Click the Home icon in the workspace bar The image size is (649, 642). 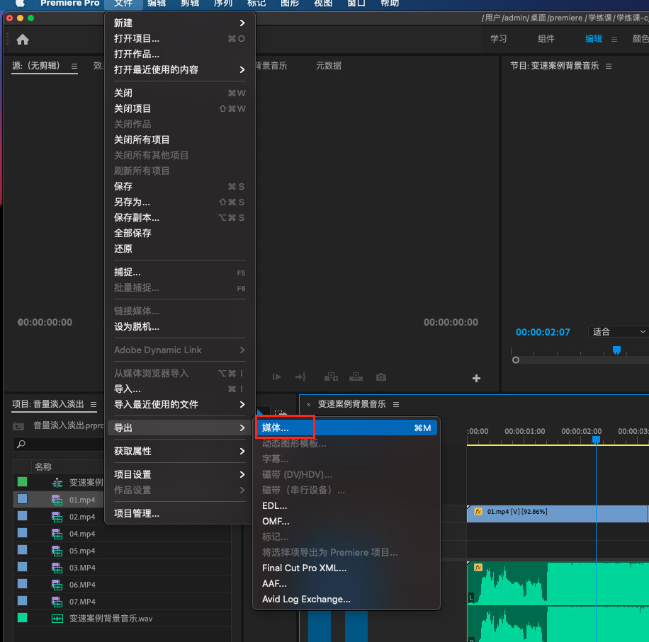coord(23,40)
